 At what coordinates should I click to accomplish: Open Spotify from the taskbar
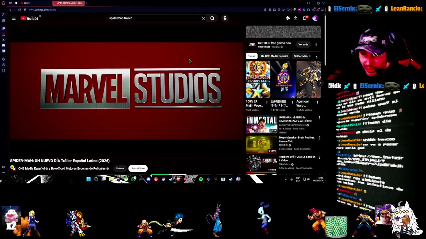click(x=201, y=179)
